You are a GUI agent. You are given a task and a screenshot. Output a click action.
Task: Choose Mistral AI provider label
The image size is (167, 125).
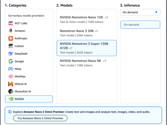(x=21, y=84)
